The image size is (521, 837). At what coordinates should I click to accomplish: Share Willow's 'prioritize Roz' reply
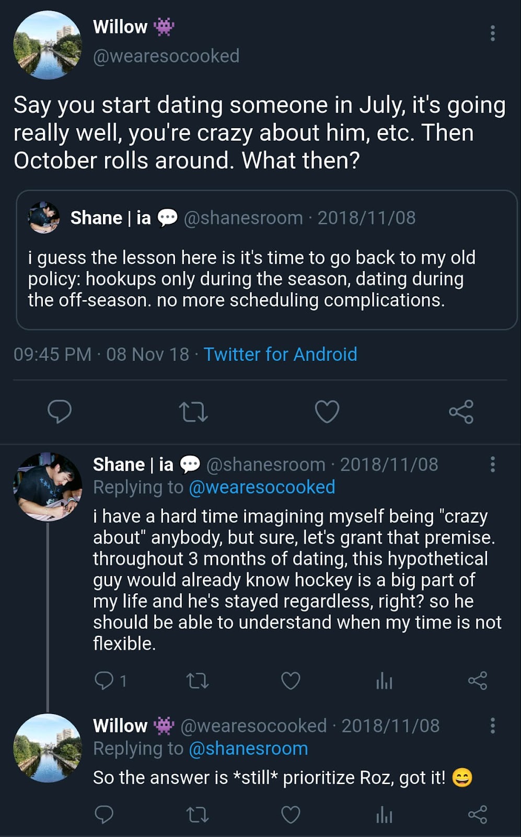pyautogui.click(x=478, y=815)
